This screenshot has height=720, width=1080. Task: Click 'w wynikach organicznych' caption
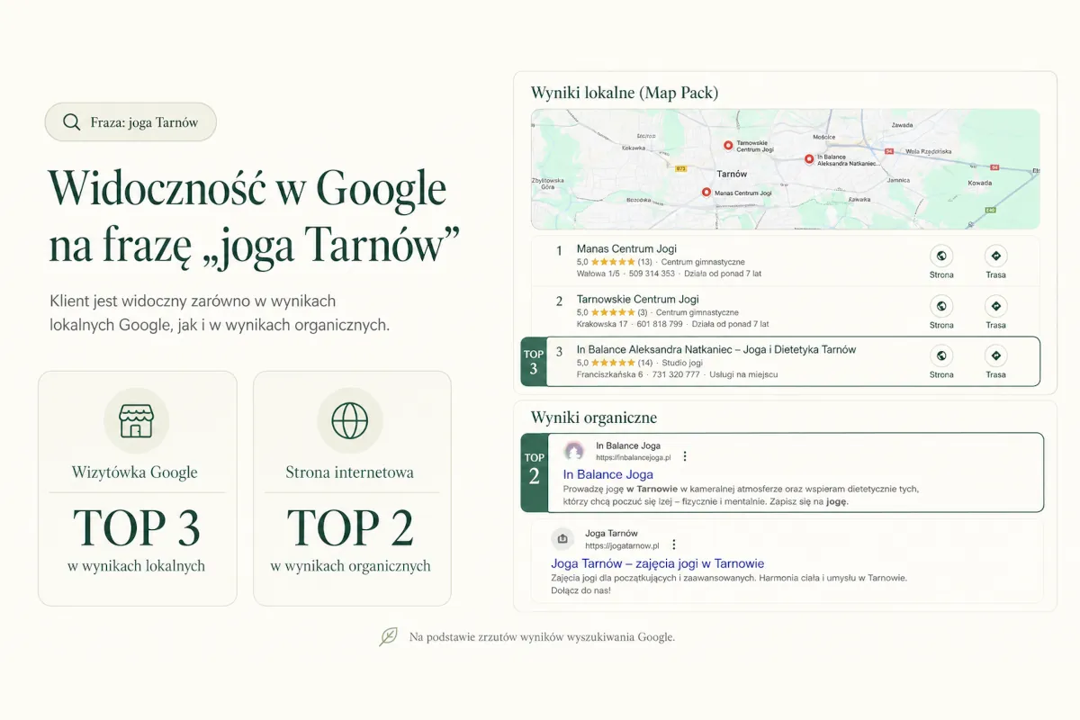[350, 566]
